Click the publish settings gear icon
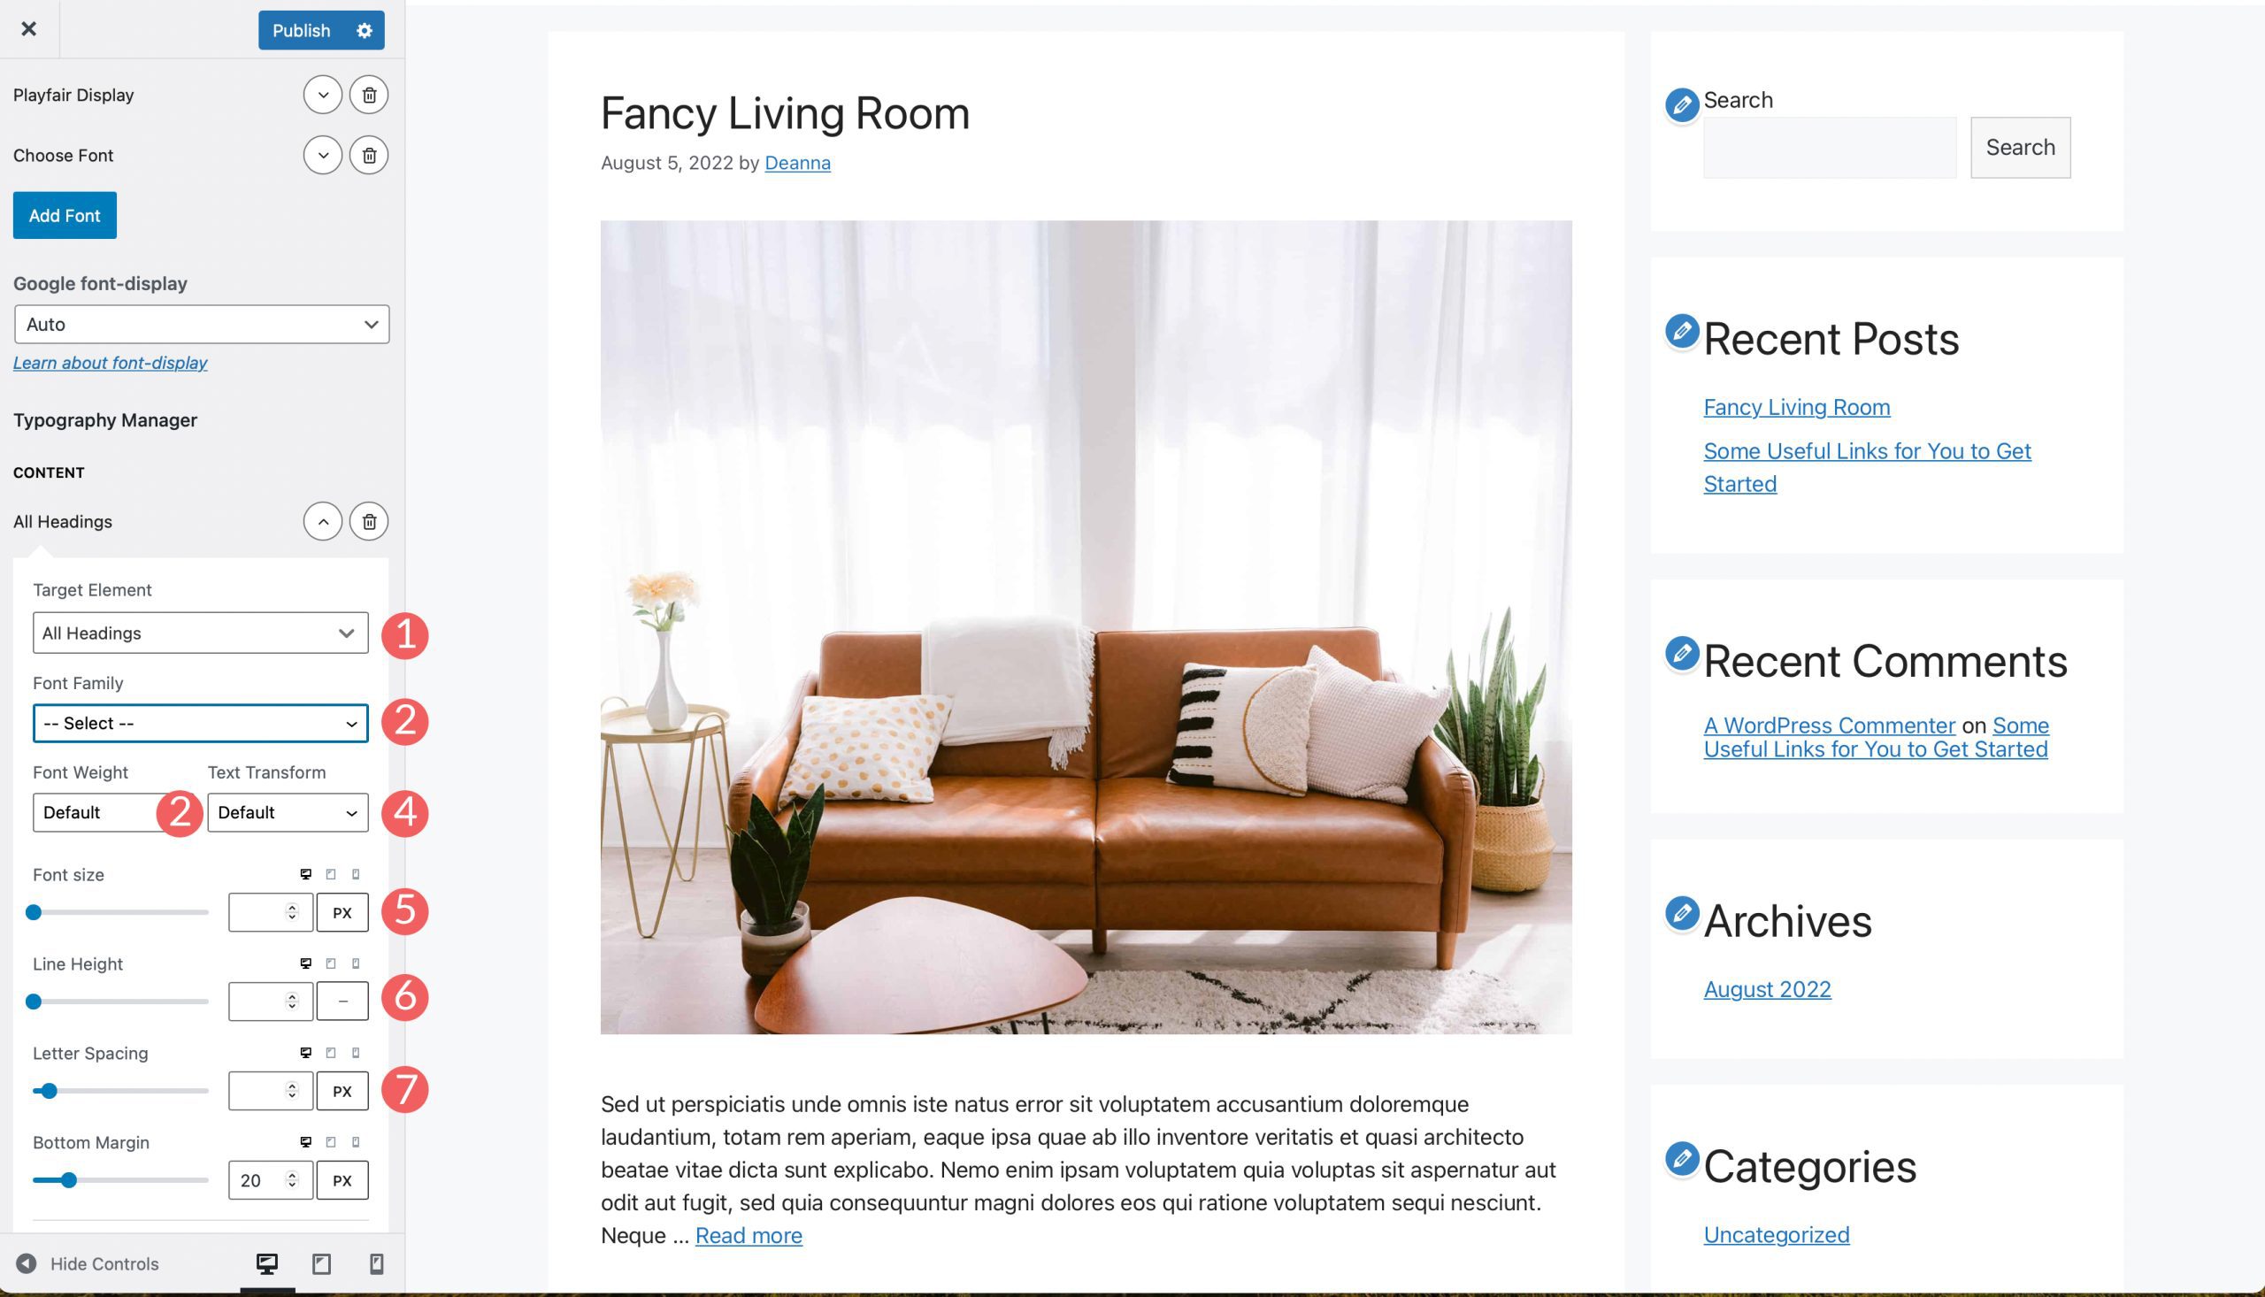Viewport: 2265px width, 1297px height. pos(364,29)
